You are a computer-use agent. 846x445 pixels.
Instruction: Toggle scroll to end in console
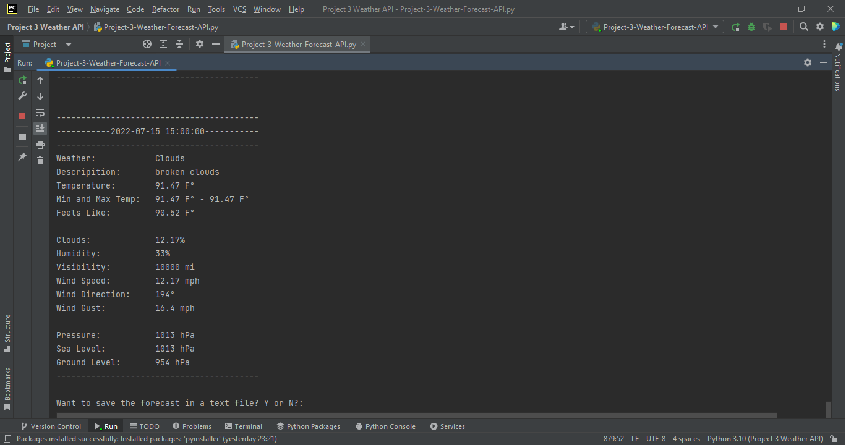pyautogui.click(x=40, y=128)
